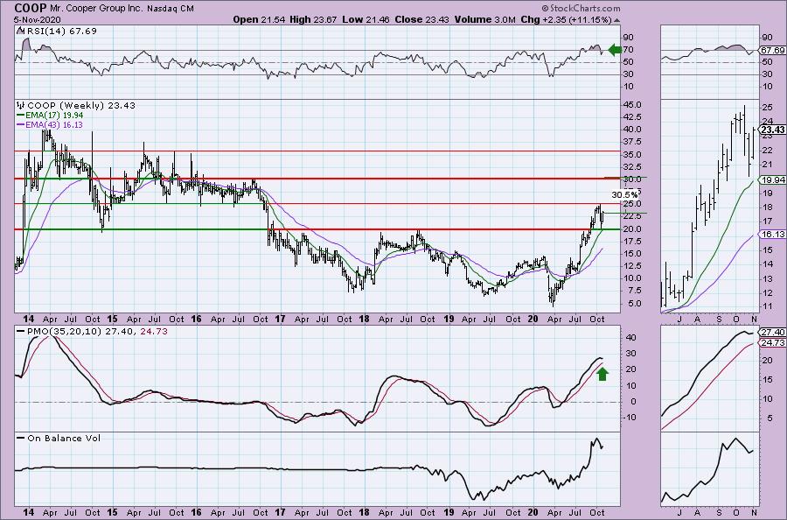The image size is (787, 520).
Task: Click the 19.94 EMA tag on right axis
Action: tap(772, 180)
